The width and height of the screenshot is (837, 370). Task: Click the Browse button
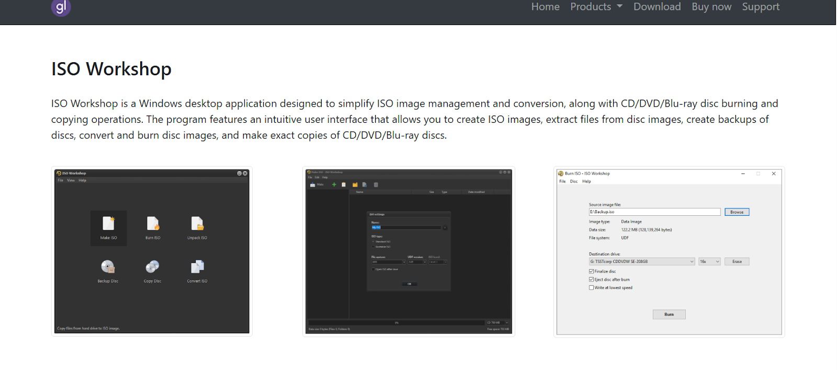(x=737, y=212)
